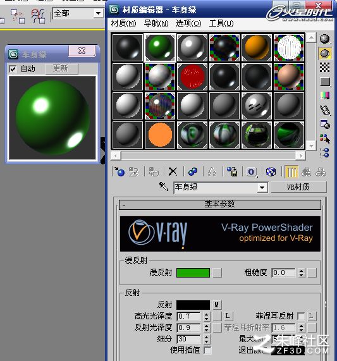Toggle the Backlight icon in side toolbar
This screenshot has height=361, width=337.
[x=325, y=53]
